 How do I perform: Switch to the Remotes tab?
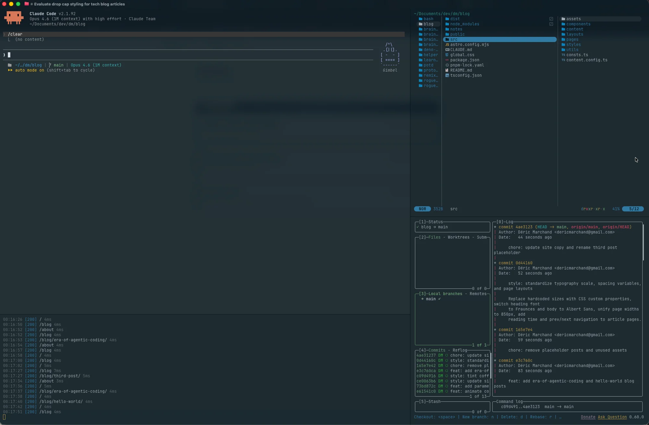tap(478, 294)
